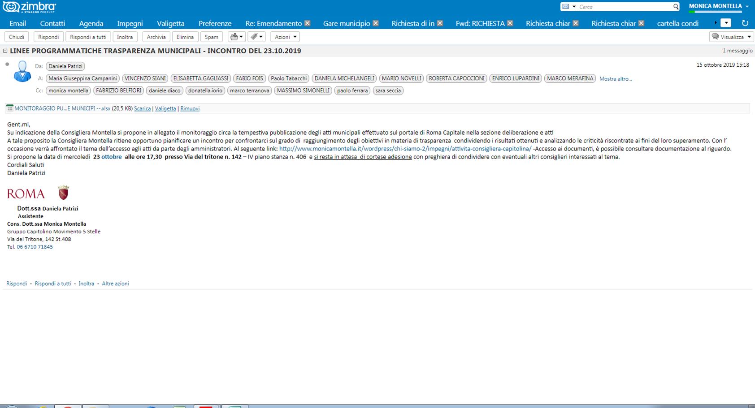Click the Chiudi button
The width and height of the screenshot is (755, 408).
(x=17, y=37)
